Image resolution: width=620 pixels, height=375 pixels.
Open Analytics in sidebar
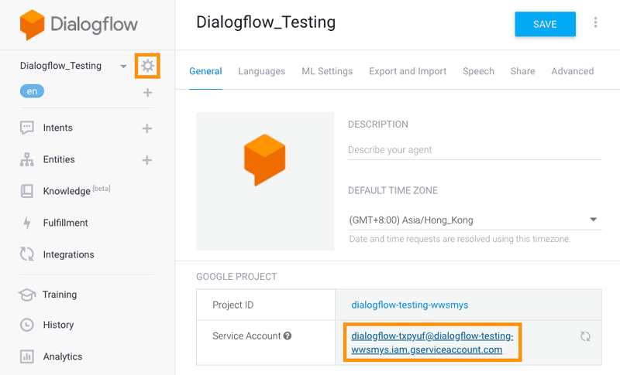(x=63, y=356)
